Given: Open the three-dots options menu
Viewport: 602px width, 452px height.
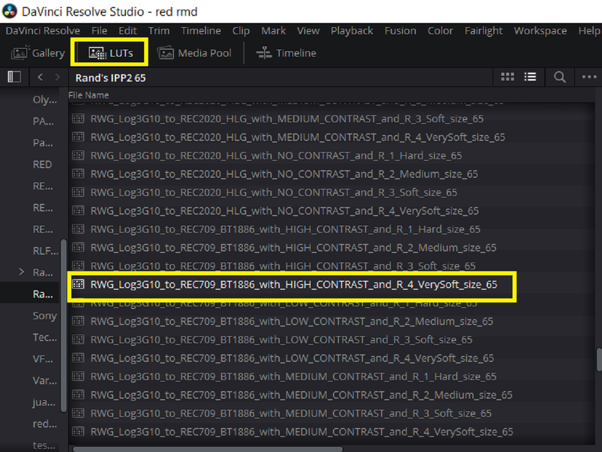Looking at the screenshot, I should coord(589,77).
